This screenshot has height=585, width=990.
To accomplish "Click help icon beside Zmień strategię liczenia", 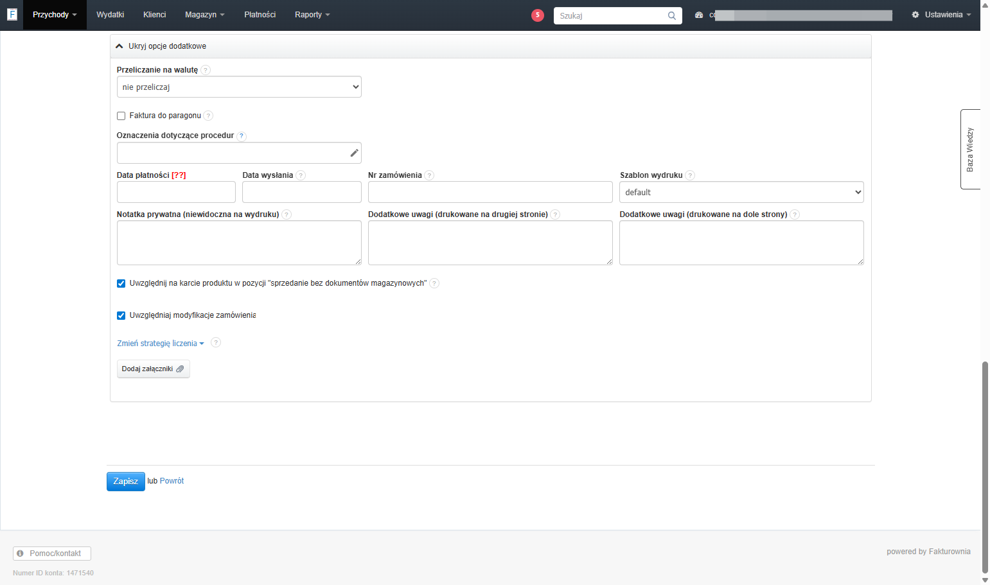I will 216,343.
